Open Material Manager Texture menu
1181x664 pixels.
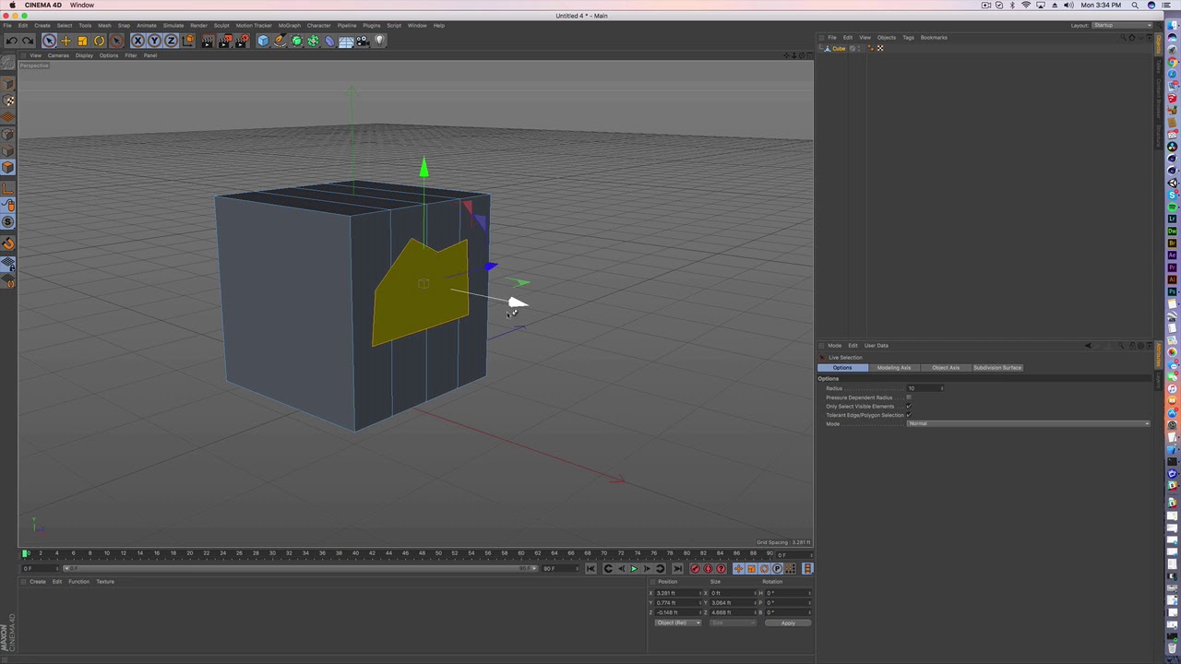[x=105, y=582]
